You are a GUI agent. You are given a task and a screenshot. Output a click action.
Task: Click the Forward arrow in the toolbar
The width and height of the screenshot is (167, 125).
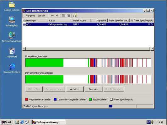[57, 16]
